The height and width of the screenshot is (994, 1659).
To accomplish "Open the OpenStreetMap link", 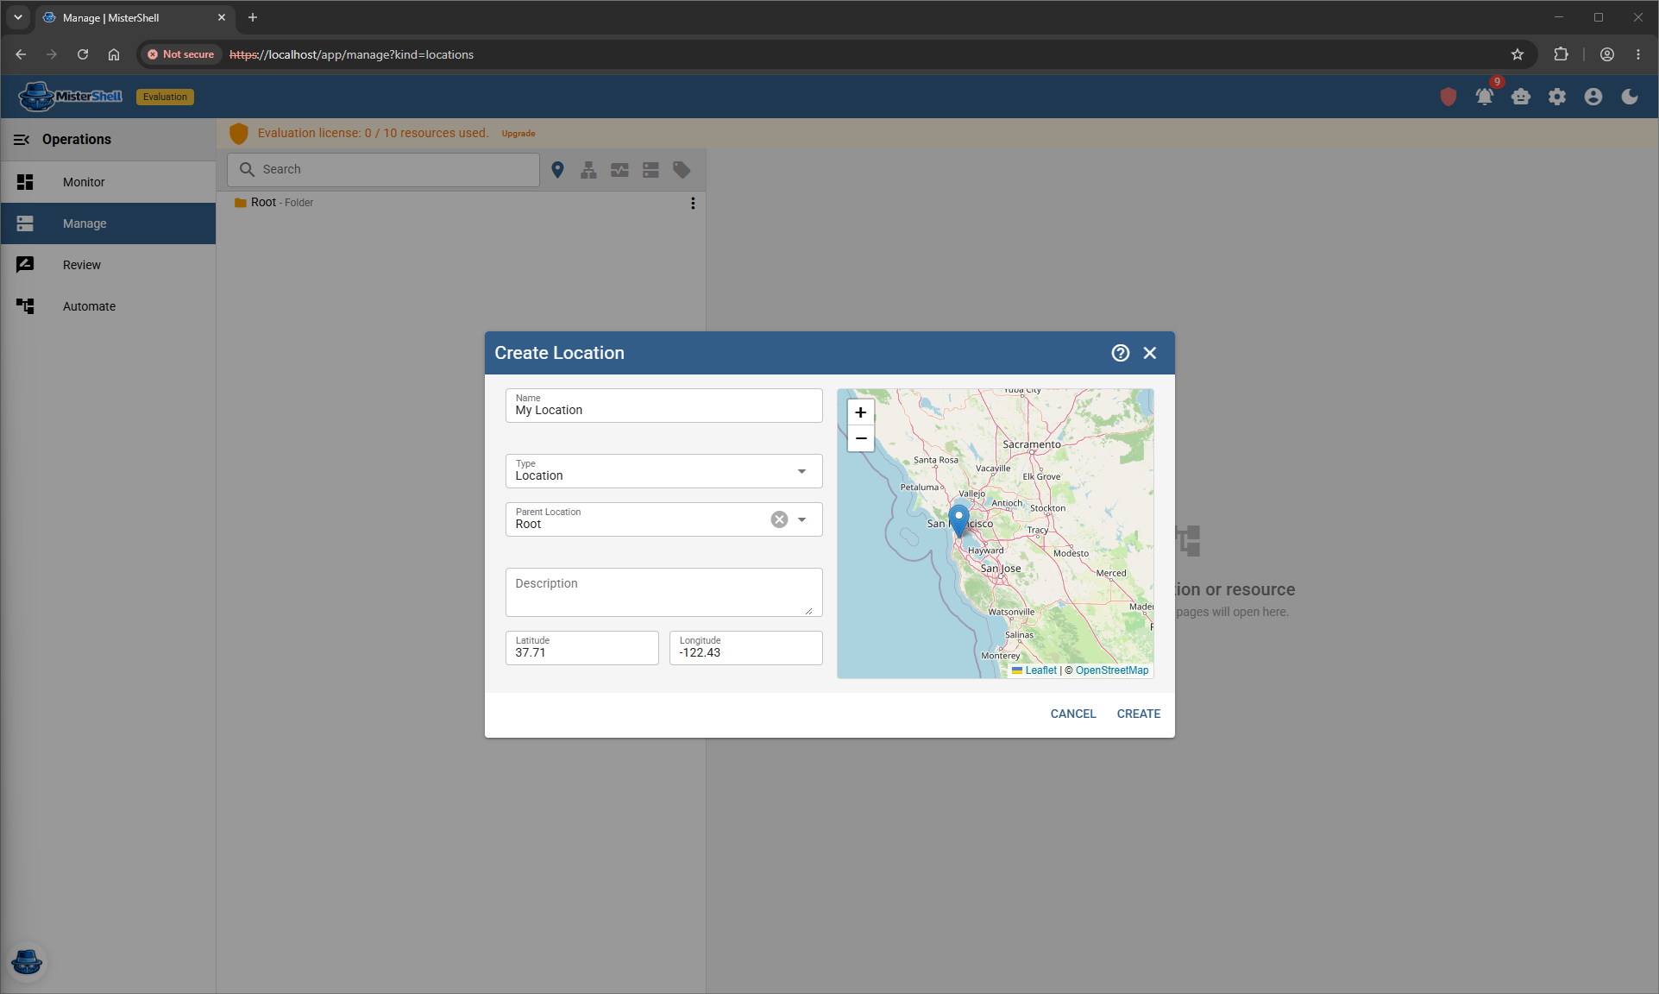I will click(x=1112, y=670).
